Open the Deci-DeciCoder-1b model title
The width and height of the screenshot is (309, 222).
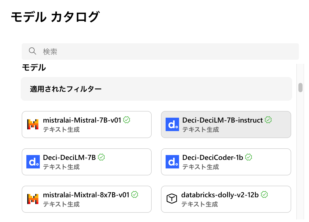(213, 157)
